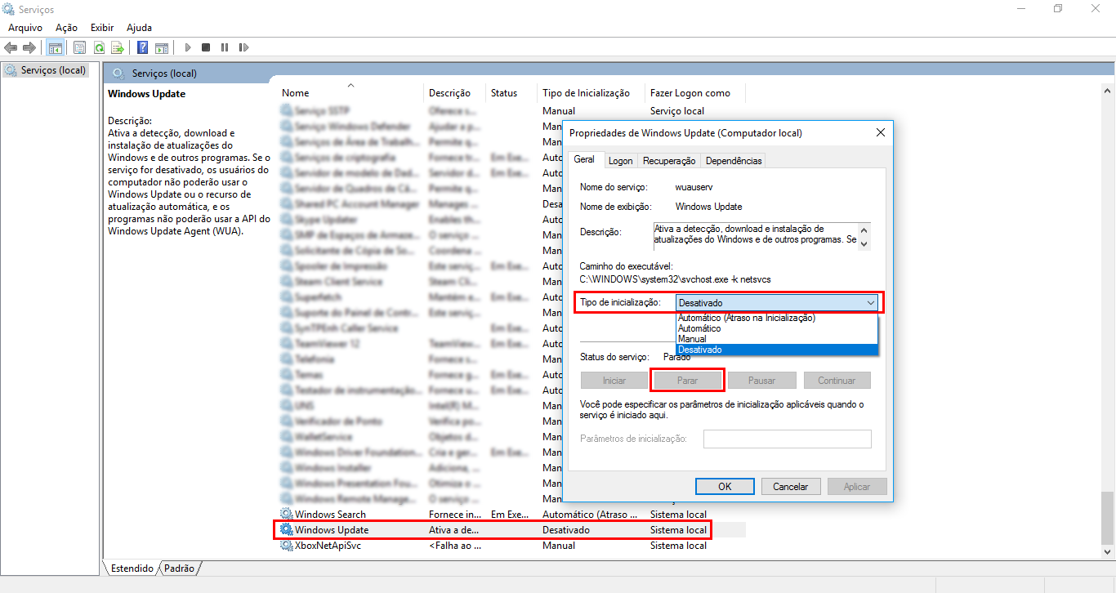This screenshot has height=593, width=1116.
Task: Click the executable path C:\WINDOWS\system32\svchost.exe text
Action: click(x=675, y=279)
